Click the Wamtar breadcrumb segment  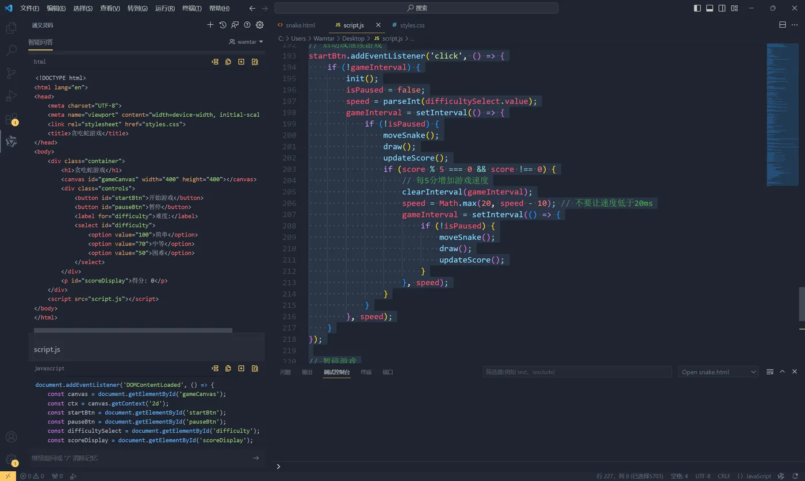pyautogui.click(x=324, y=39)
